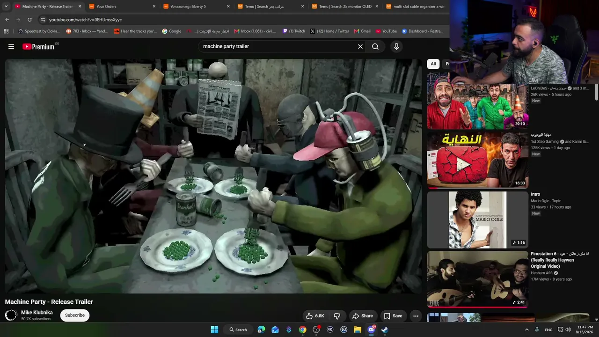The height and width of the screenshot is (337, 599).
Task: Switch the ENG input language indicator
Action: point(548,330)
